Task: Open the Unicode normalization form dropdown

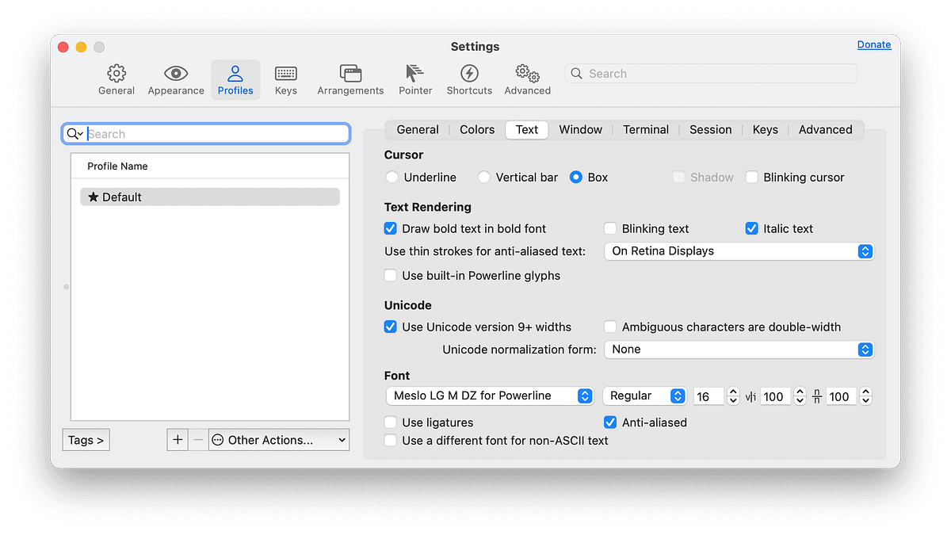Action: coord(739,349)
